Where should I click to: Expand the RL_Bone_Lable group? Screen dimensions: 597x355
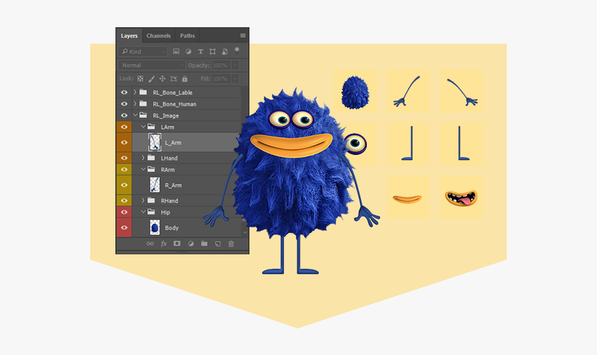135,92
